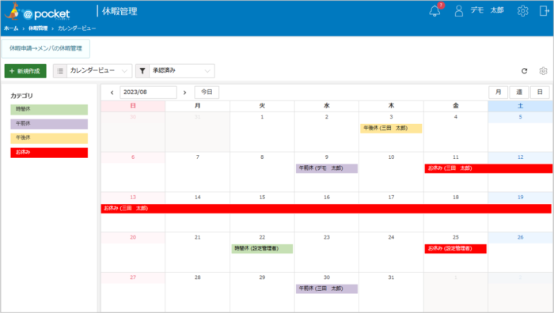Click the user profile icon
Screen dimensions: 554x313
pos(458,11)
